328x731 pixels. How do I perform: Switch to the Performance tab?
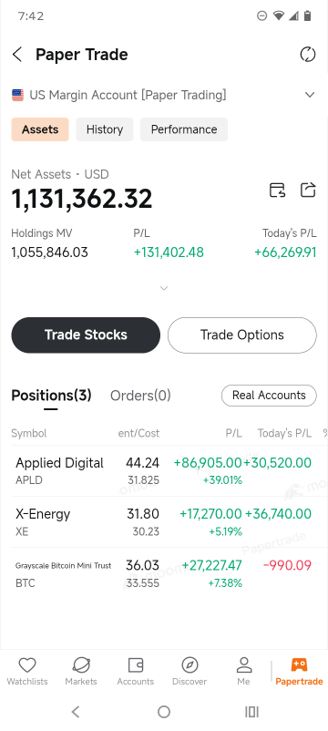(x=184, y=129)
